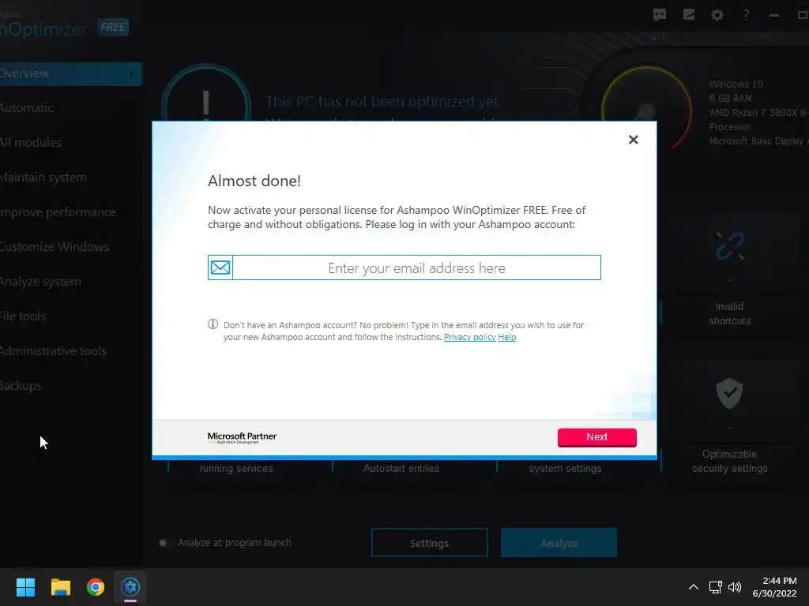Click the Next button

click(597, 437)
